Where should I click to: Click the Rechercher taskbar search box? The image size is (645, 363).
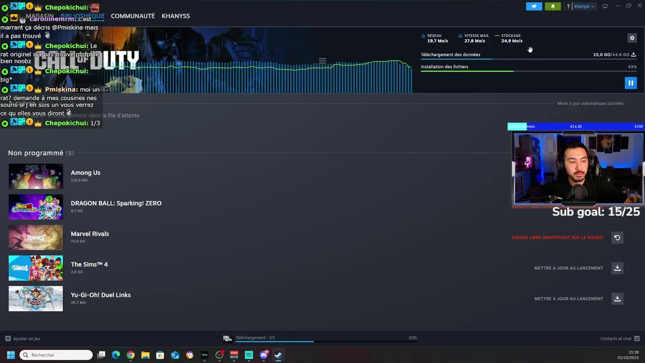[x=56, y=355]
